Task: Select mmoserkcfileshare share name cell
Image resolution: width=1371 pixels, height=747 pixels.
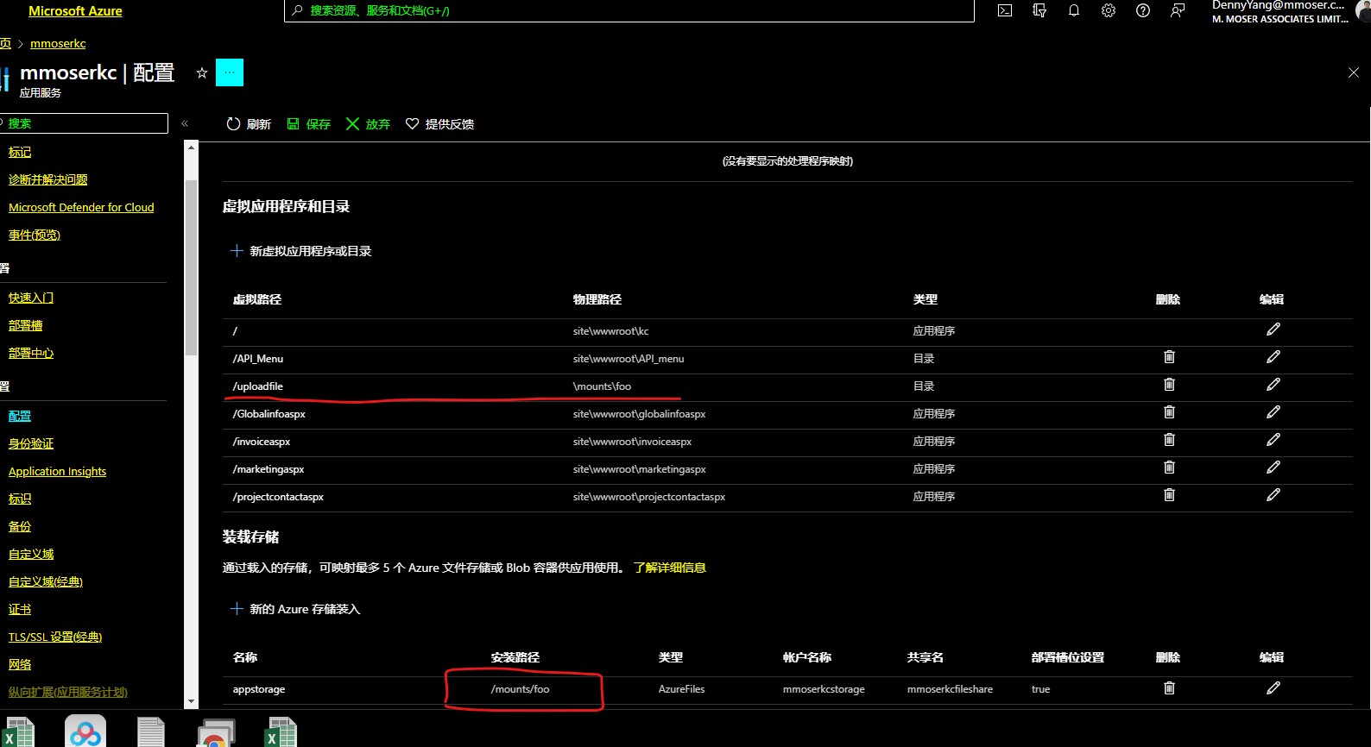Action: pos(950,688)
